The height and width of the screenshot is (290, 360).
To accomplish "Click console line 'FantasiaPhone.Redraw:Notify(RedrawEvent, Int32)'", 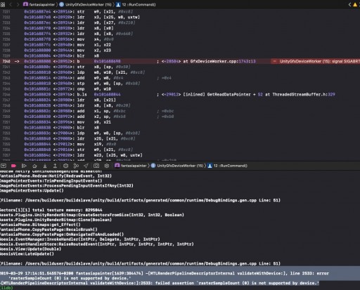I will (x=56, y=176).
